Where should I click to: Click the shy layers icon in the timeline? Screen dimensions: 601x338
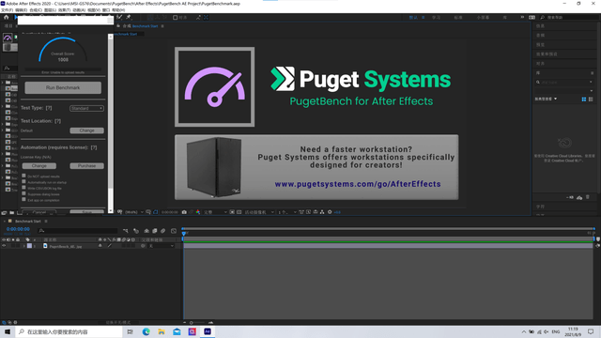coord(146,231)
